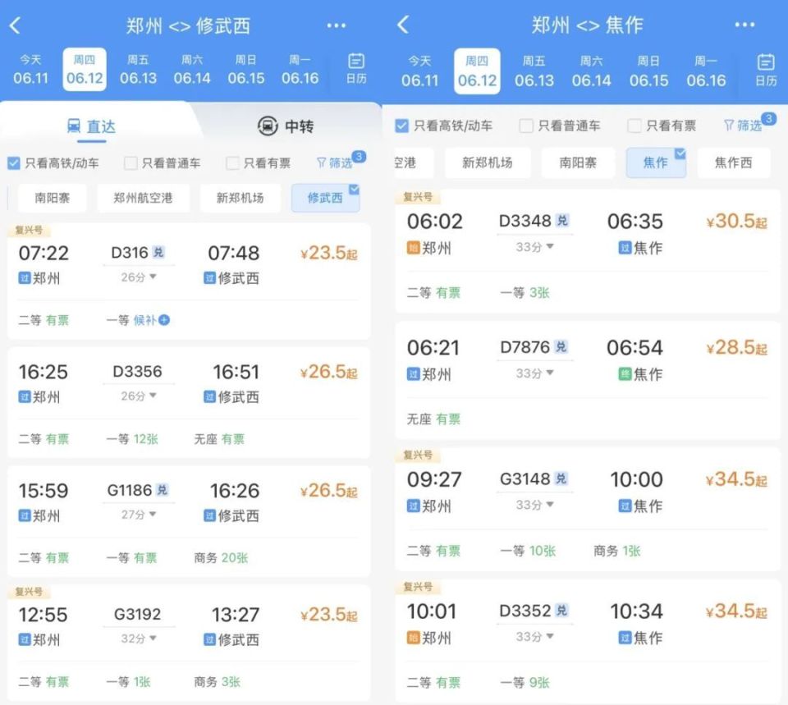Choose the 南阳寨 chip on 焦作 screen
The image size is (788, 705).
coord(578,163)
